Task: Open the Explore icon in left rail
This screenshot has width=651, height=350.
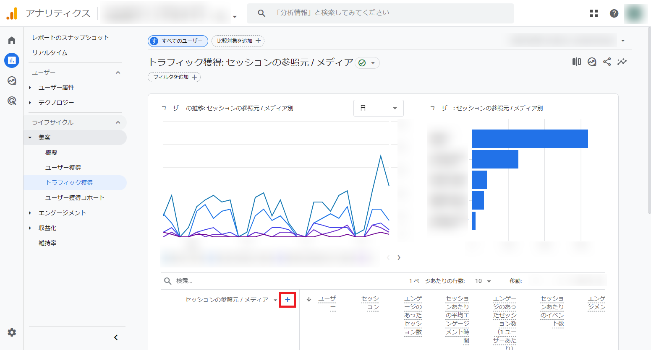Action: [x=12, y=80]
